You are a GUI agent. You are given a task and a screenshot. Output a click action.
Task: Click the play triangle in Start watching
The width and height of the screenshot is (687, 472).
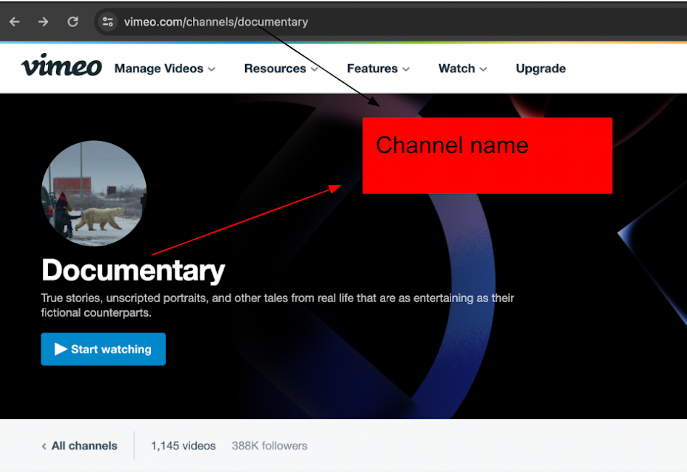pos(61,349)
